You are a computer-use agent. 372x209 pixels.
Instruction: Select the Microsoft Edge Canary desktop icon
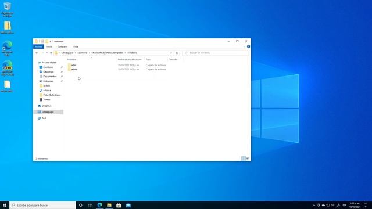[8, 69]
